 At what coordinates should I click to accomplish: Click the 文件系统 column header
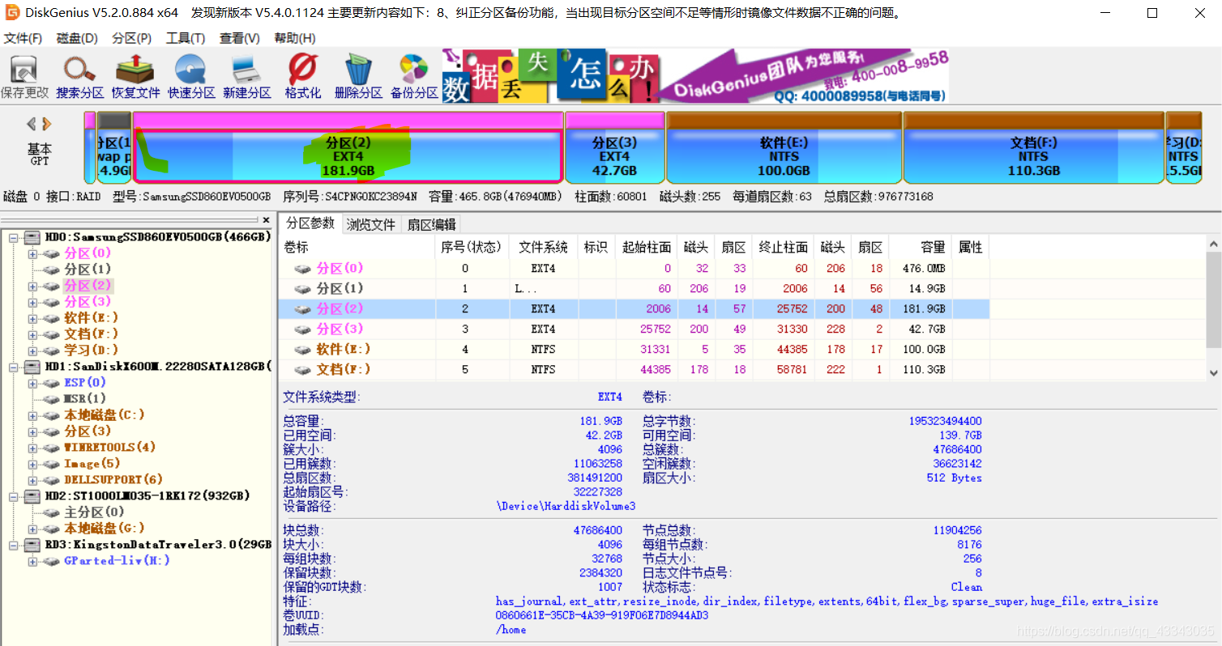[x=543, y=247]
